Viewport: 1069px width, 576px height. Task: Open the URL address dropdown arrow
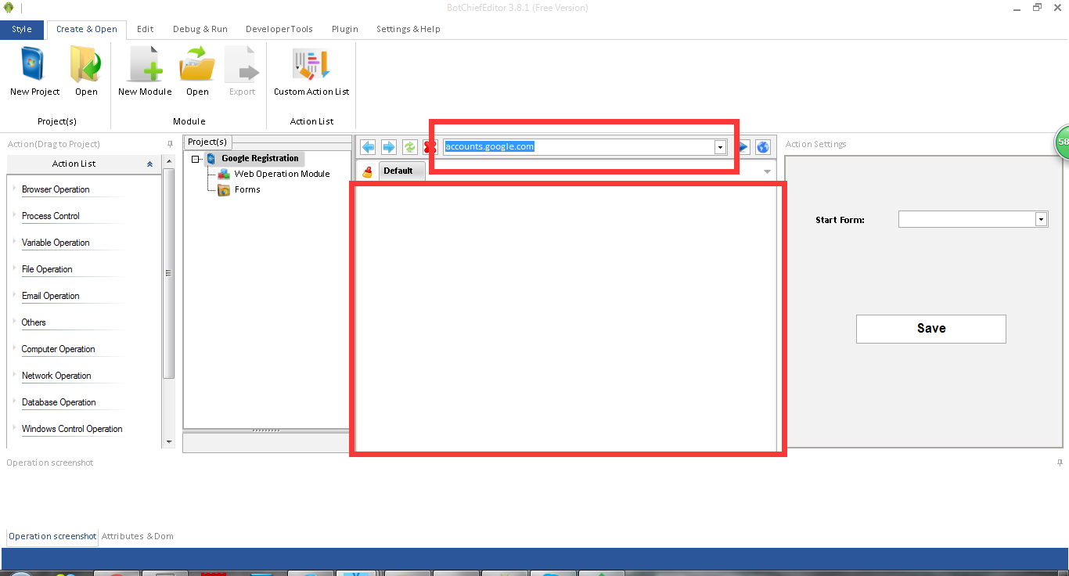(x=719, y=147)
